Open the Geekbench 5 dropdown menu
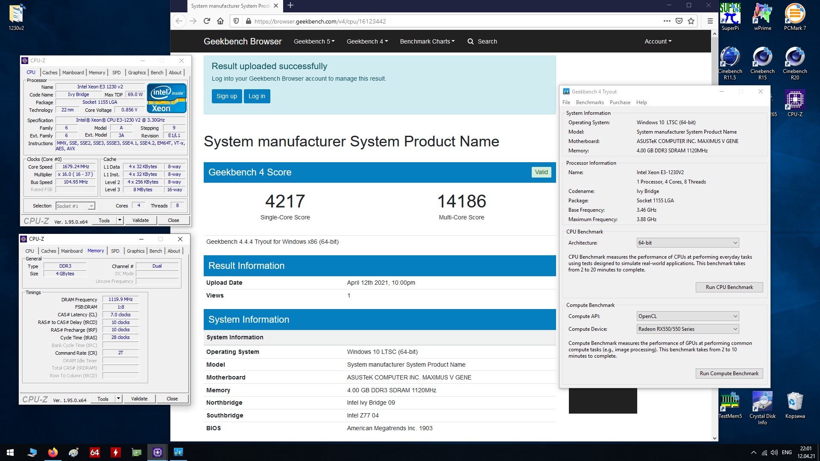The width and height of the screenshot is (820, 461). pos(314,41)
